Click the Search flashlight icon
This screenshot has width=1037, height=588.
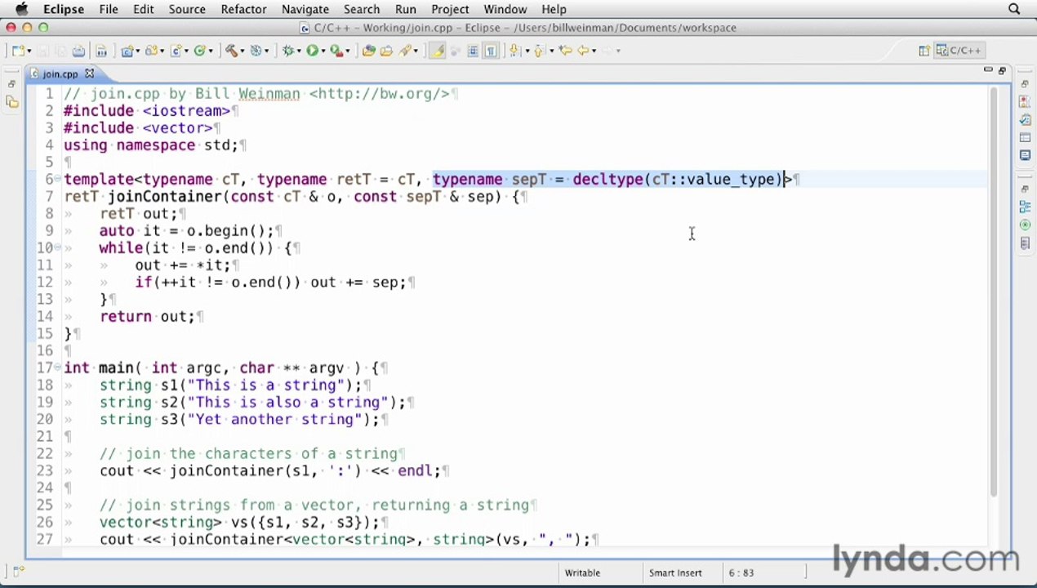[403, 51]
